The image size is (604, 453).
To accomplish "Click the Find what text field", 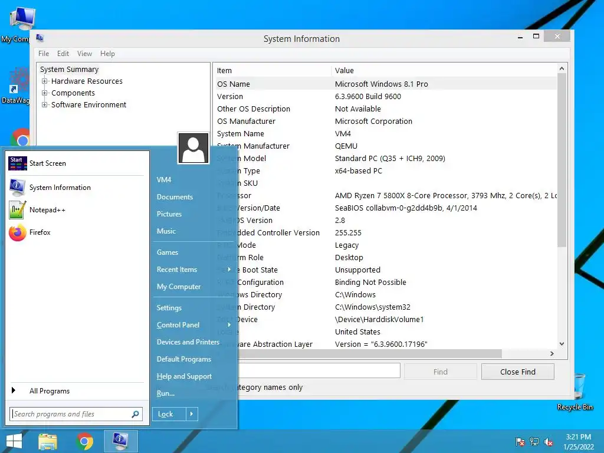I will [319, 370].
